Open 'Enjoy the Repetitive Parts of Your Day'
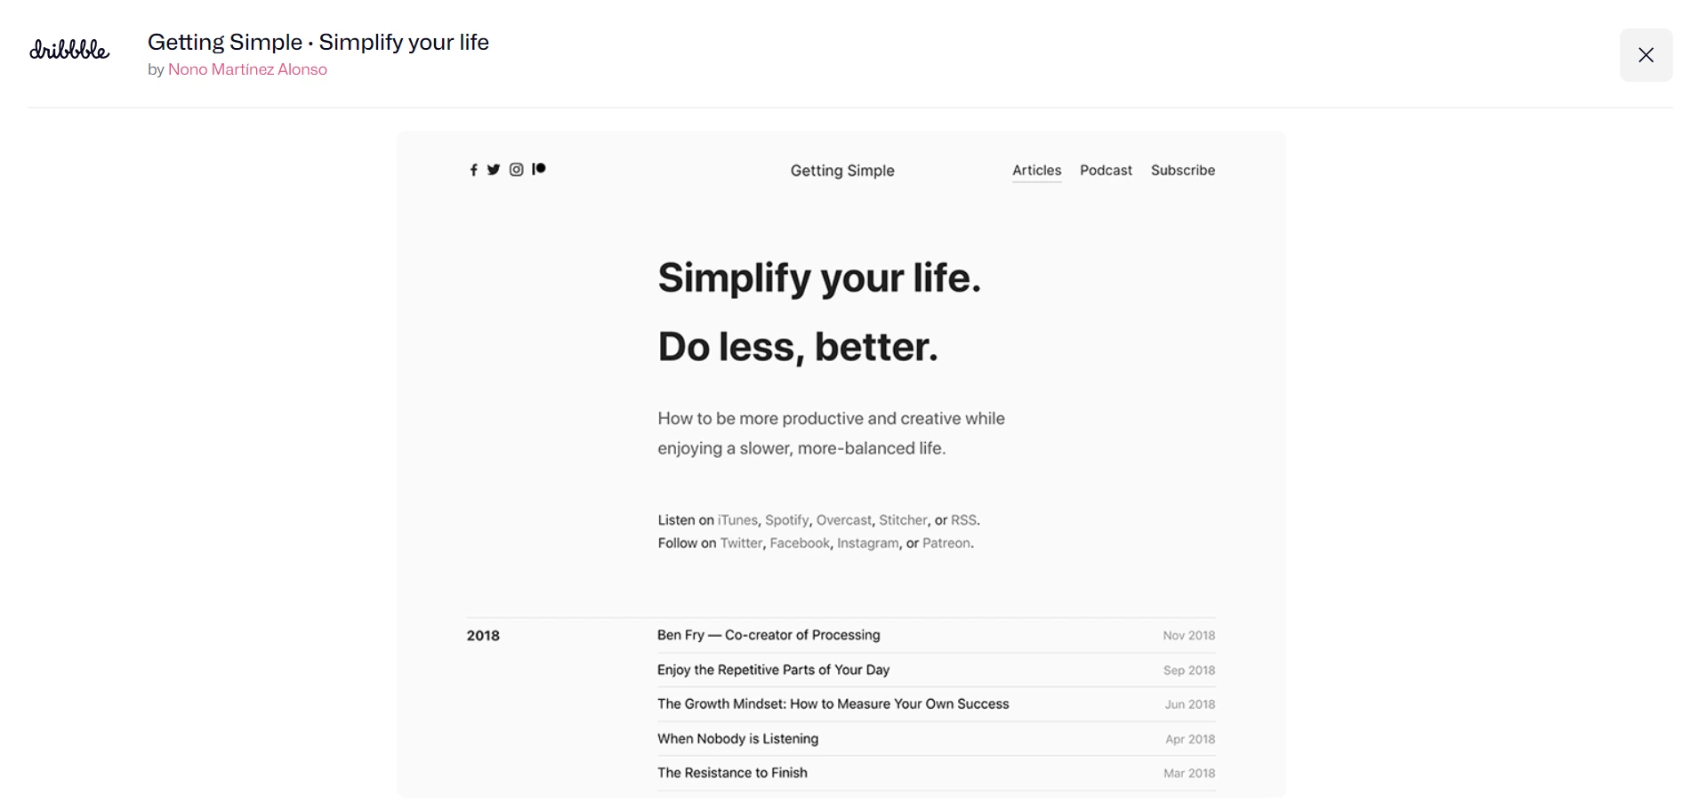Image resolution: width=1682 pixels, height=812 pixels. [773, 670]
